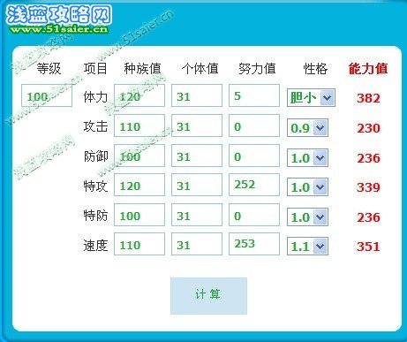Click the 体力 个体值 field with 31
The image size is (407, 342).
coord(197,95)
